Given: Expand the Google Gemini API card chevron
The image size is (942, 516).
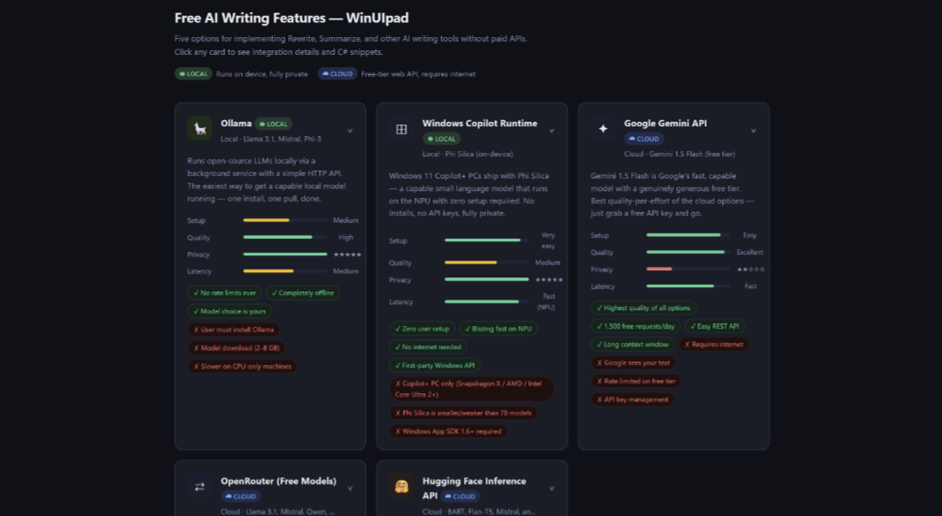Looking at the screenshot, I should [x=753, y=131].
